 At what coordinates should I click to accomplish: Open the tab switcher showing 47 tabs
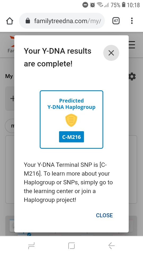tap(116, 21)
